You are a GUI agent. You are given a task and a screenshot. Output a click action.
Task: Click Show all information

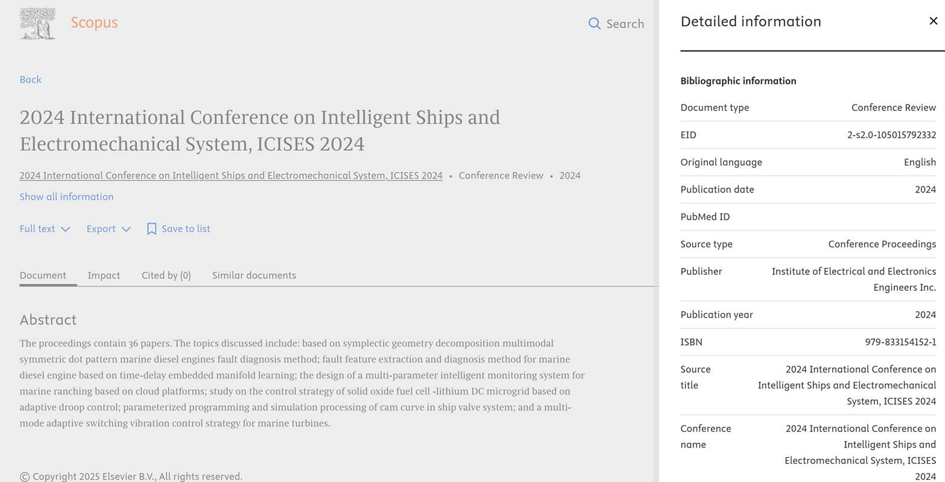click(66, 197)
